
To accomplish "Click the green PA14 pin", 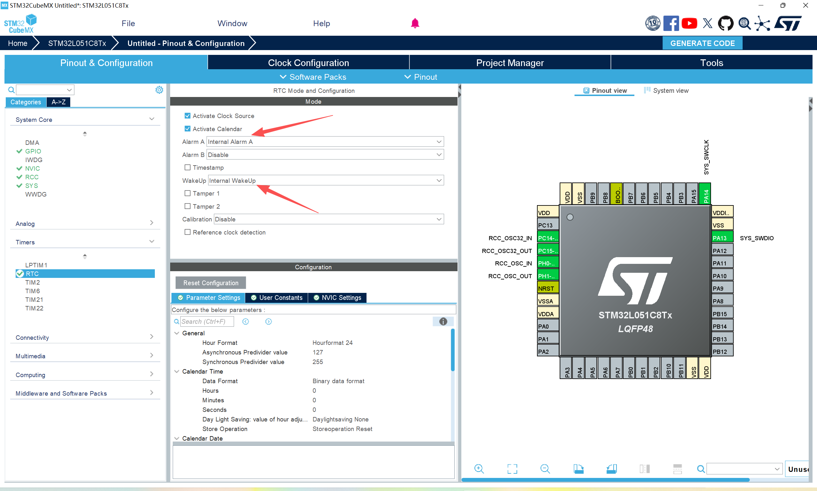I will [704, 194].
